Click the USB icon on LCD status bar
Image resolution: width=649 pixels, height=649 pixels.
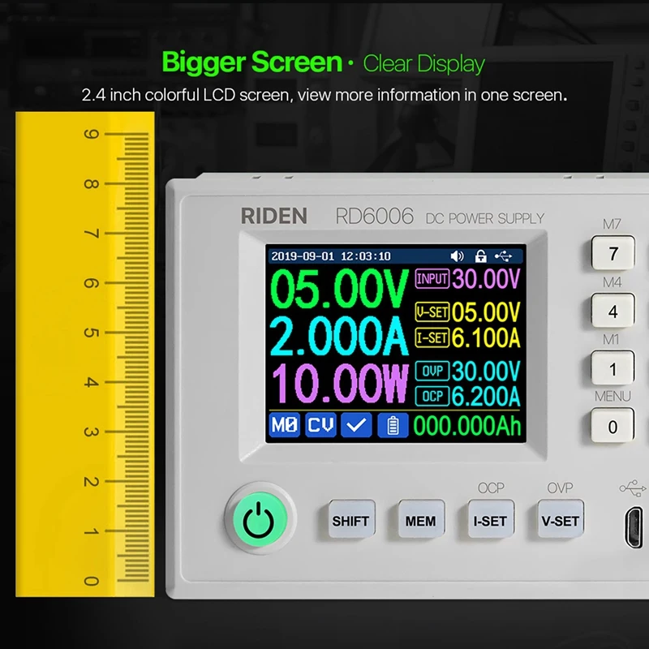coord(503,256)
